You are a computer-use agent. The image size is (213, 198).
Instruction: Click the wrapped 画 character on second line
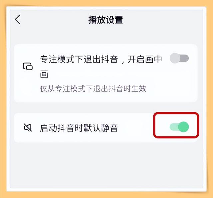[x=44, y=74]
